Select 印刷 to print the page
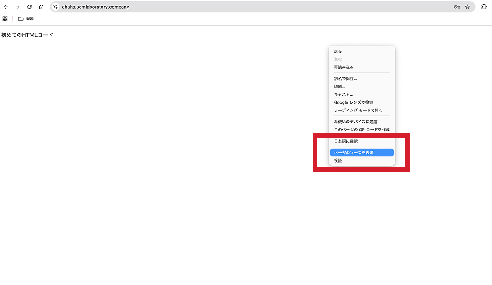 point(340,86)
